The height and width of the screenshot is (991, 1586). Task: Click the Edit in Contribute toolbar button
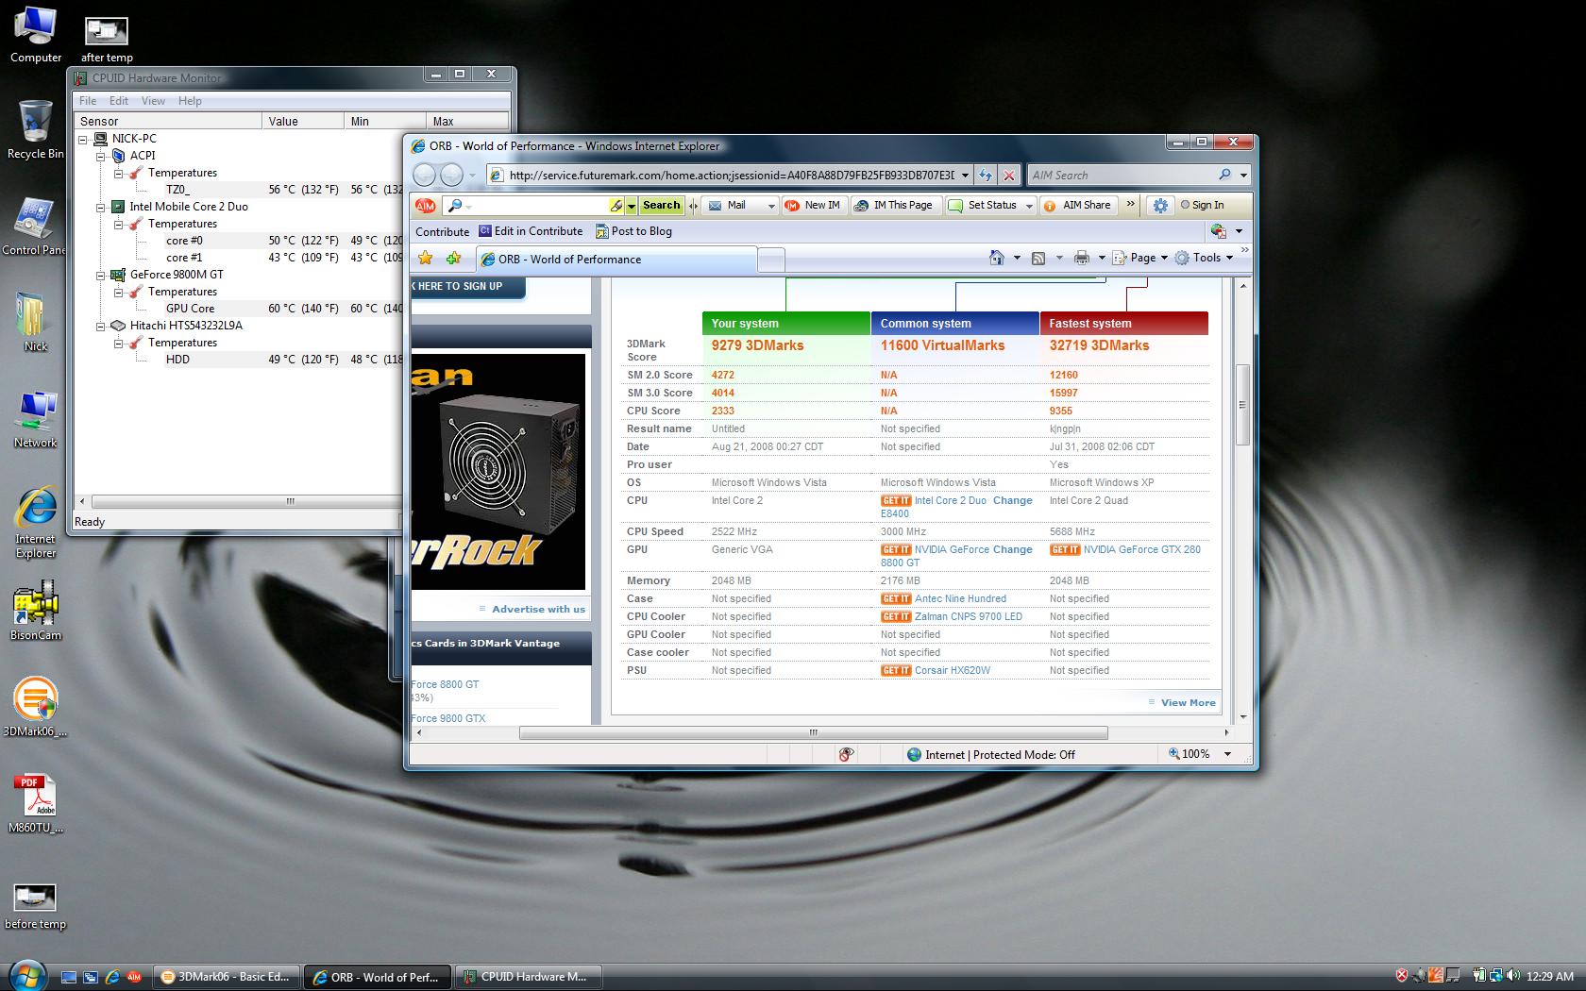click(531, 231)
